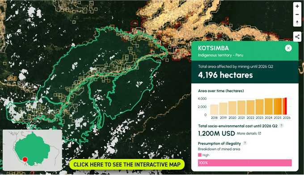Show help for total socio-environmental cost
Image resolution: width=304 pixels, height=175 pixels.
click(281, 126)
